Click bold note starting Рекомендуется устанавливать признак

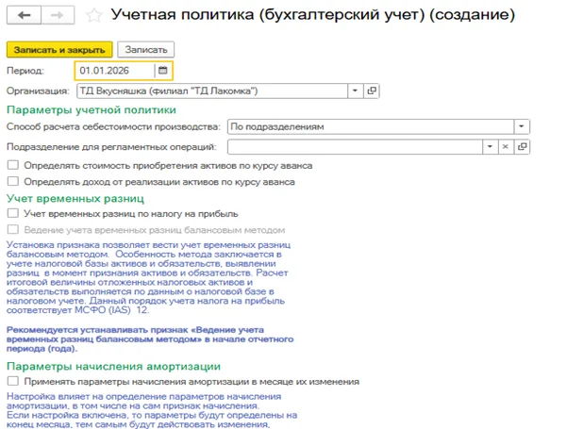(150, 339)
